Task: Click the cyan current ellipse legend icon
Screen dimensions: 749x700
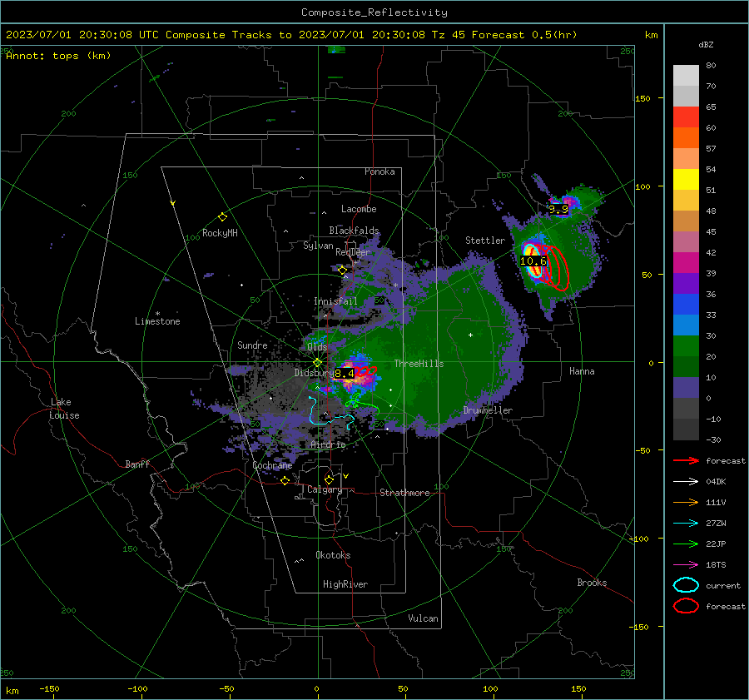Action: (x=686, y=585)
